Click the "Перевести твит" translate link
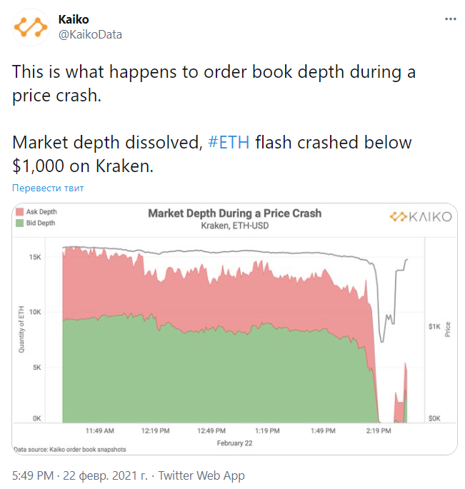The image size is (465, 489). [x=47, y=188]
